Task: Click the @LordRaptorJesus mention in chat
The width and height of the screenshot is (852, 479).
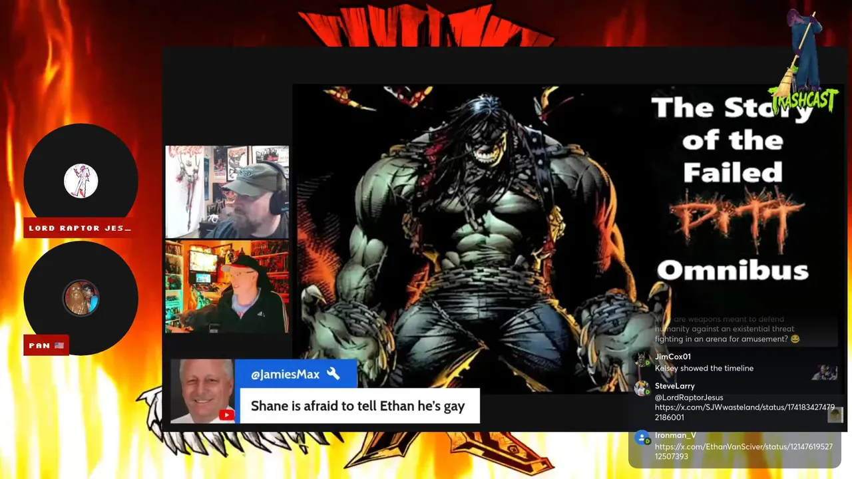Action: tap(689, 397)
